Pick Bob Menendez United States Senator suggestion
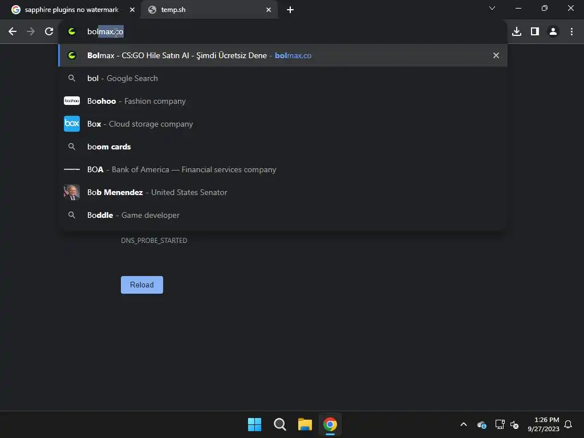The height and width of the screenshot is (438, 584). point(283,192)
